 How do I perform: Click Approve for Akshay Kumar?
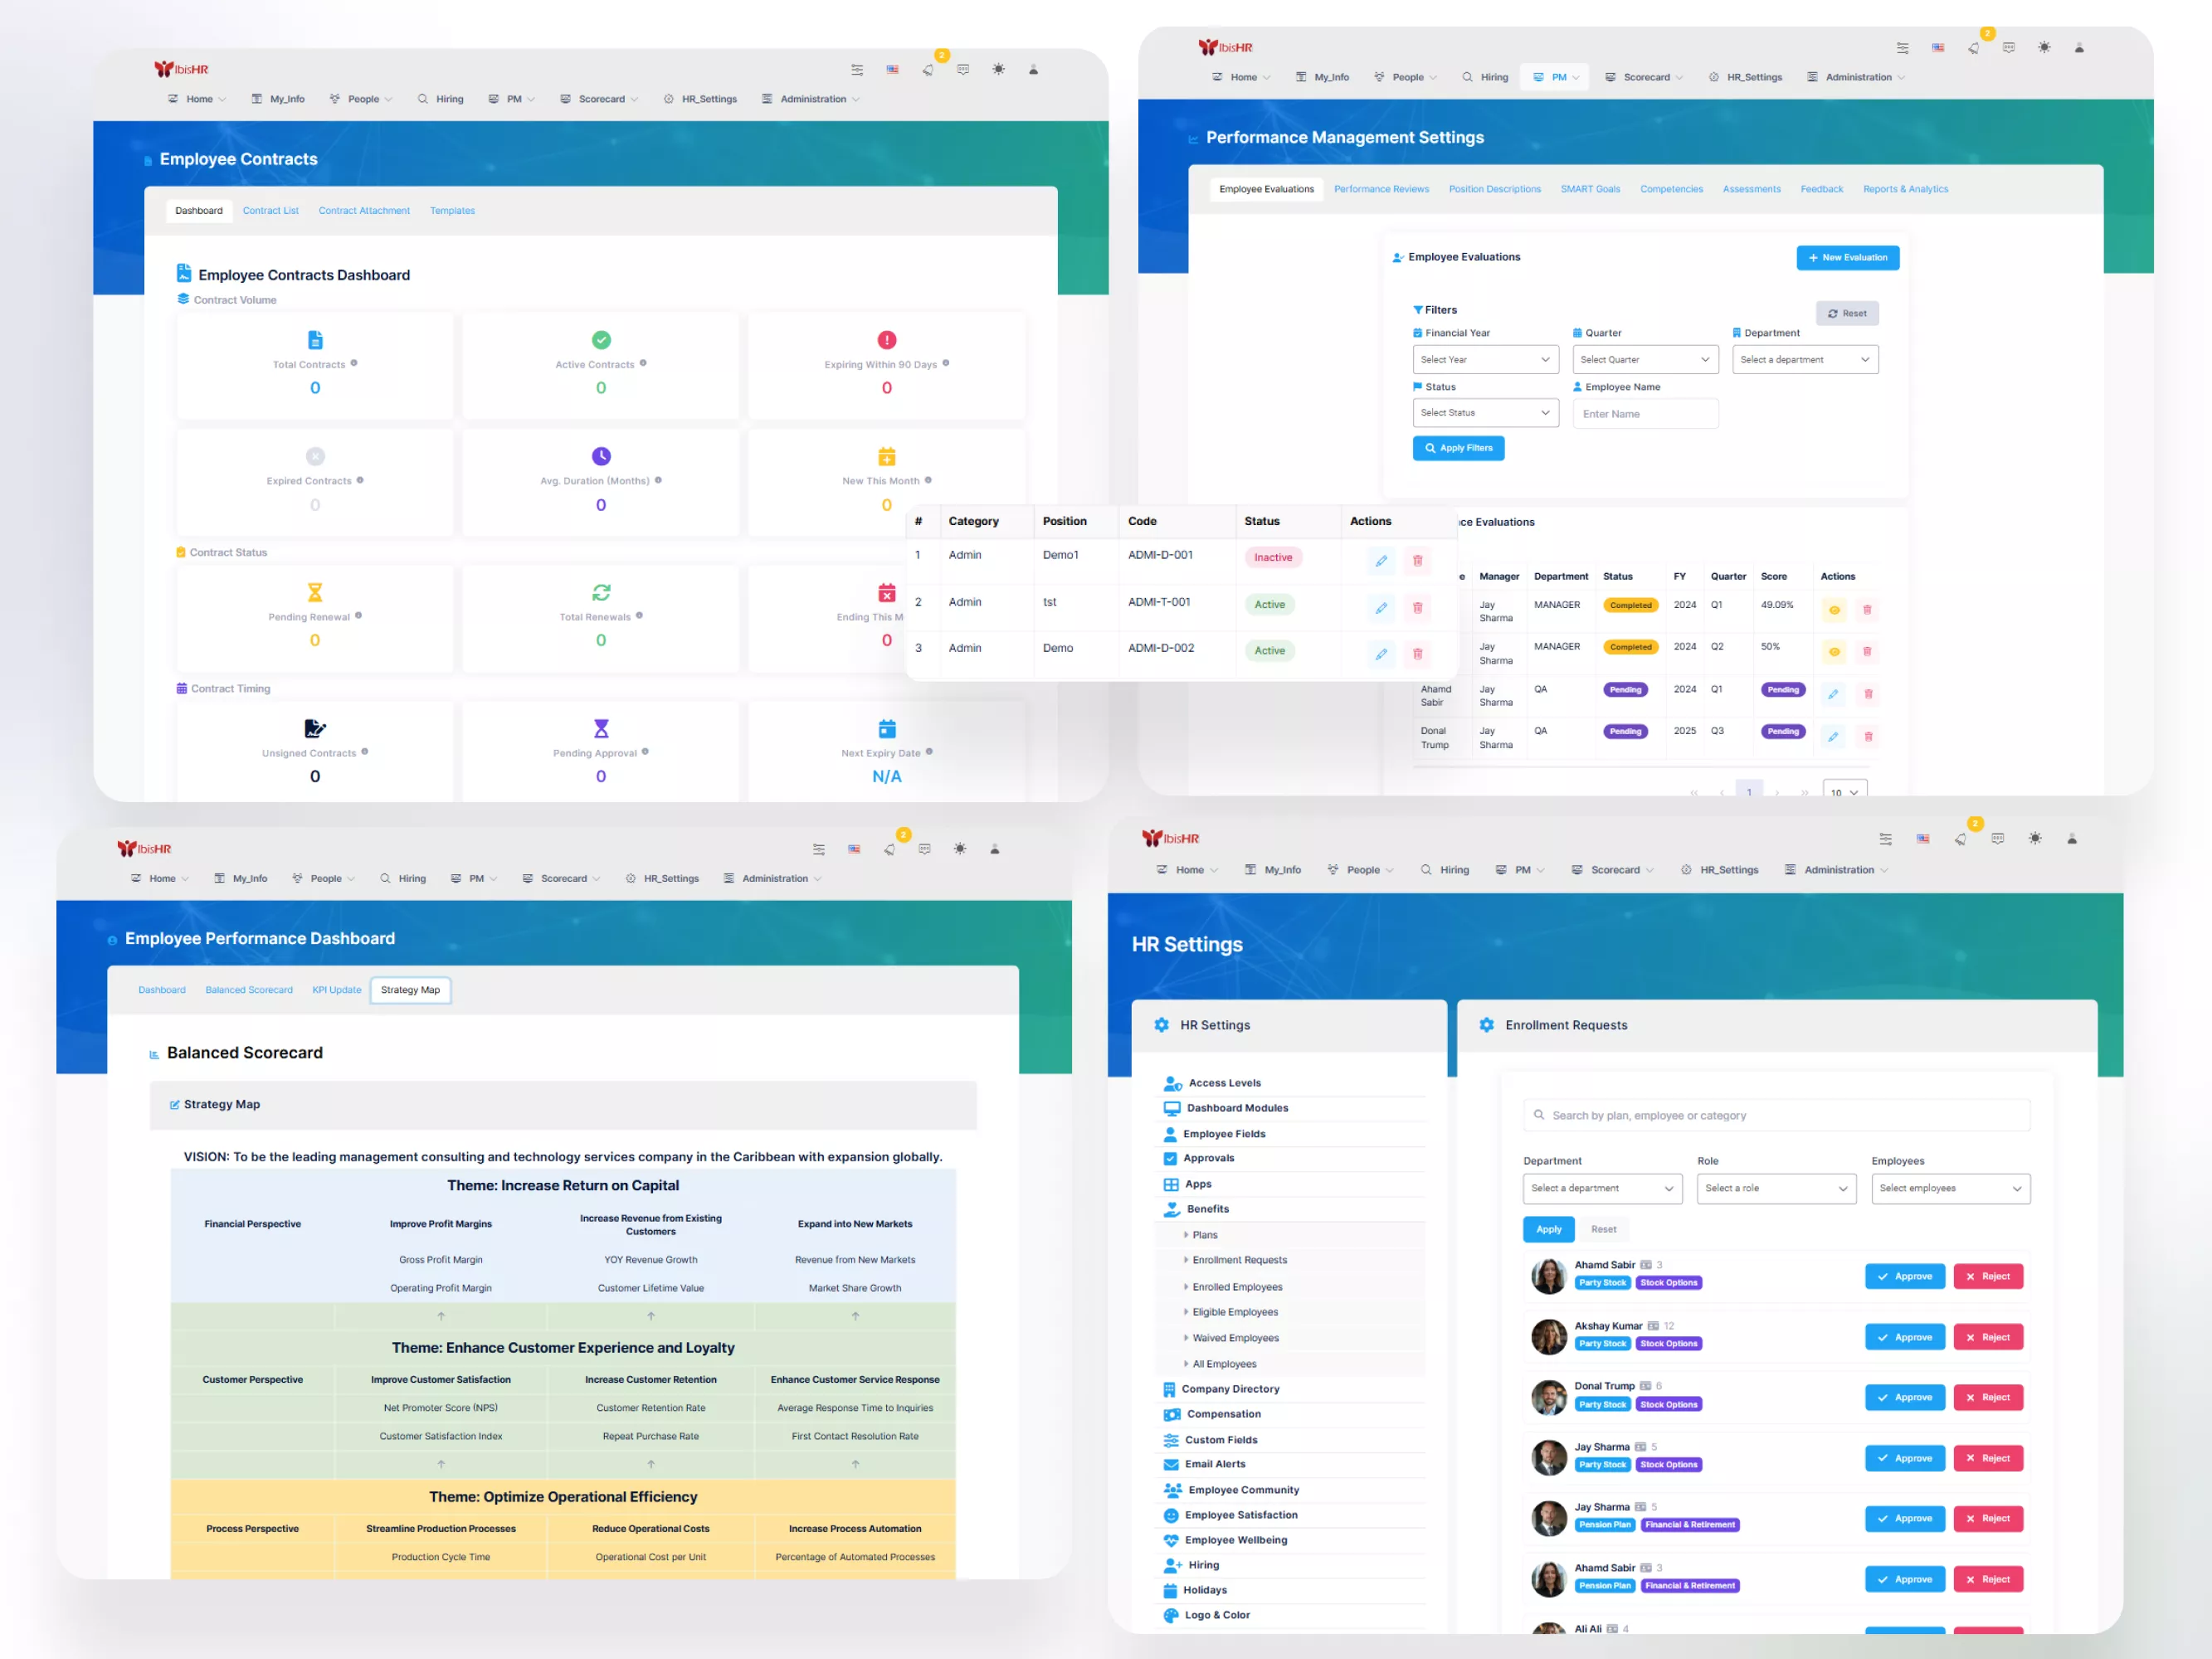[x=1904, y=1337]
